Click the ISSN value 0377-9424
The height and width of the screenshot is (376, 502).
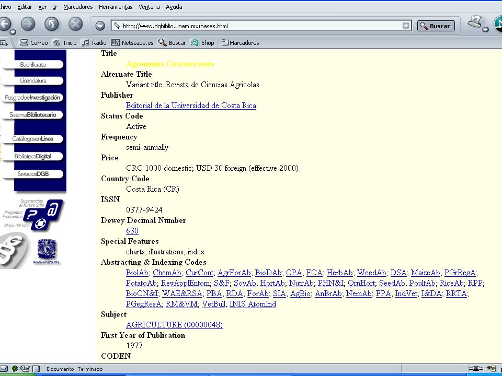coord(144,210)
